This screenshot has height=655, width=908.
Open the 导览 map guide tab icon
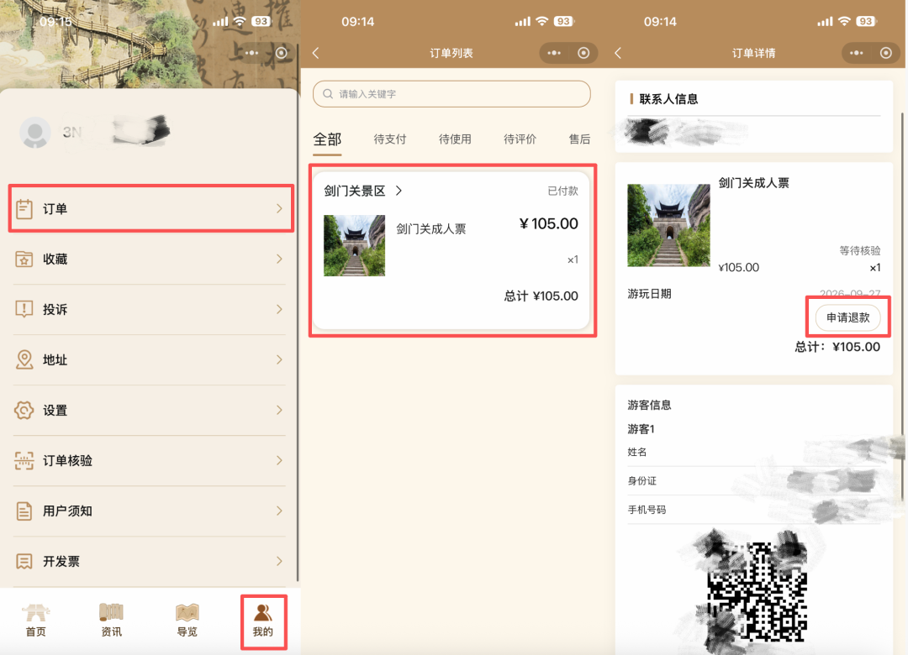point(187,612)
